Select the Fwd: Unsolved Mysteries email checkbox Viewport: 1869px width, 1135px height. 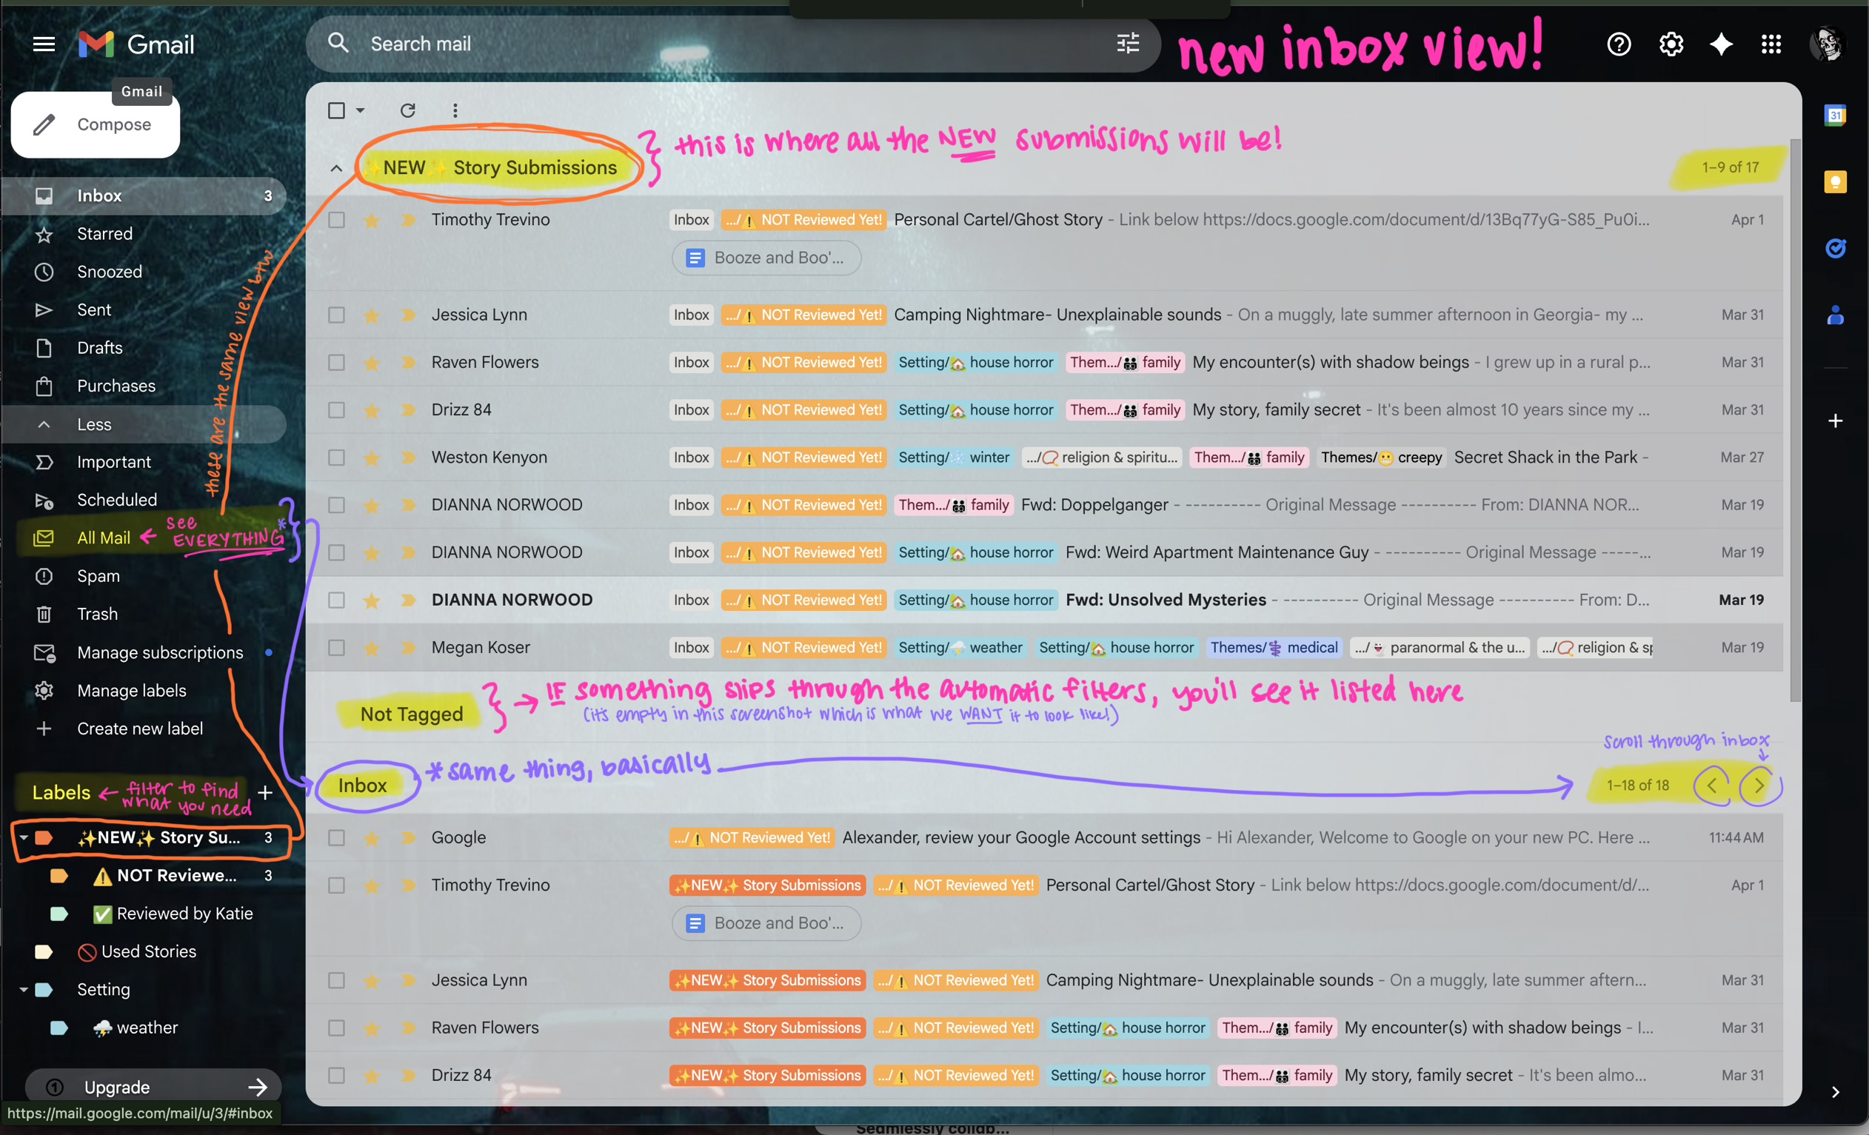tap(336, 600)
